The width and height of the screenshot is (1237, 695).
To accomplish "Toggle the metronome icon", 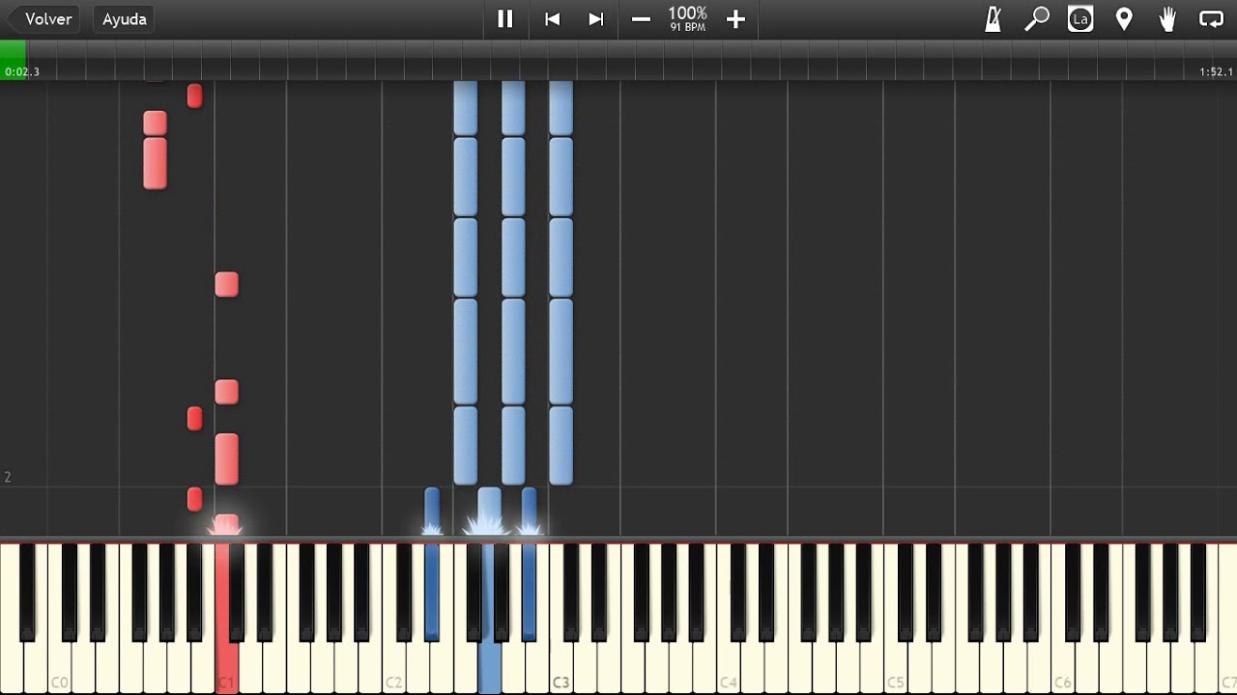I will [x=992, y=19].
